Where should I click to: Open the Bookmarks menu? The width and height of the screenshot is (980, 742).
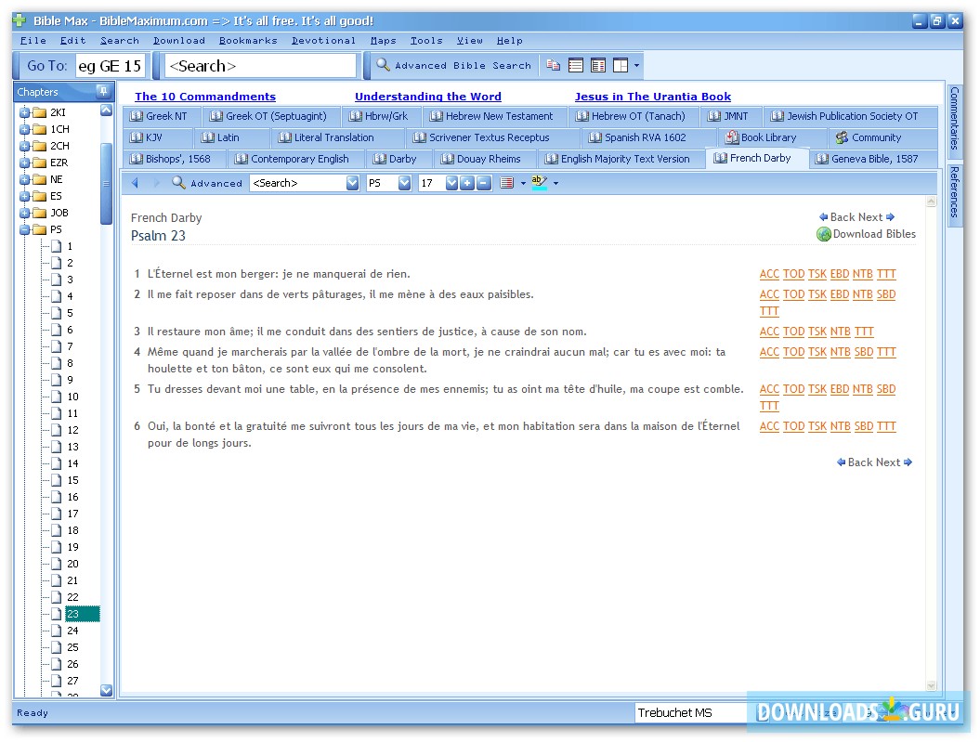[x=247, y=40]
